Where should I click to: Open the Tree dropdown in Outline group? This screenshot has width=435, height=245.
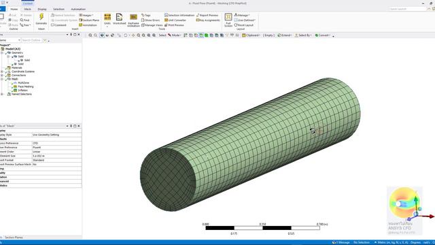point(25,25)
